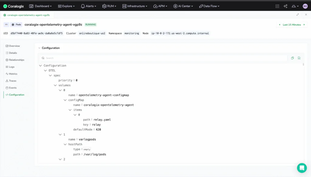This screenshot has width=311, height=177.
Task: Click the monitoring namespace value
Action: pyautogui.click(x=132, y=33)
